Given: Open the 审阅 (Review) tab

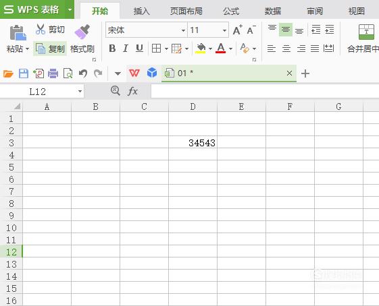Looking at the screenshot, I should [315, 11].
